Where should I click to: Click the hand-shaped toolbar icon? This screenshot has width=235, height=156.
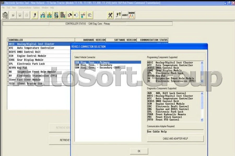90,15
